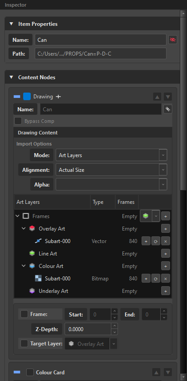Remove the Vector Subart-000 with x icon
Screen dimensions: 187x381
pos(165,241)
